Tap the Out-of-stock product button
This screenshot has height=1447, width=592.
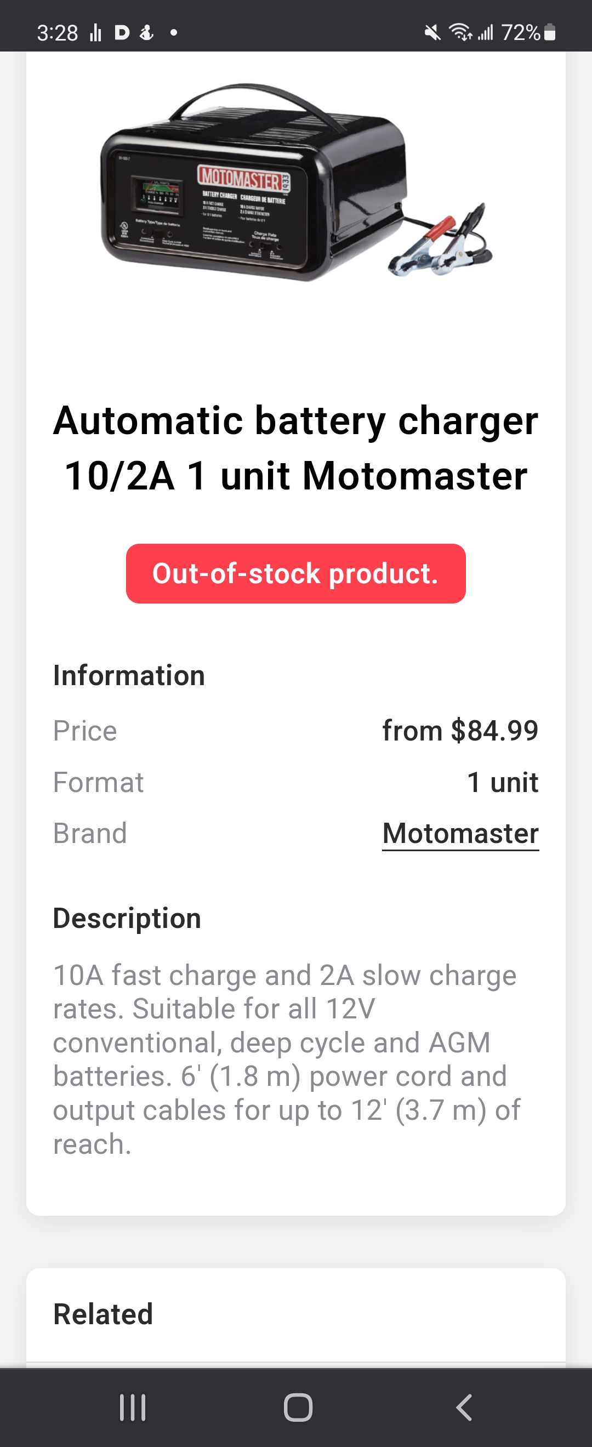point(296,573)
